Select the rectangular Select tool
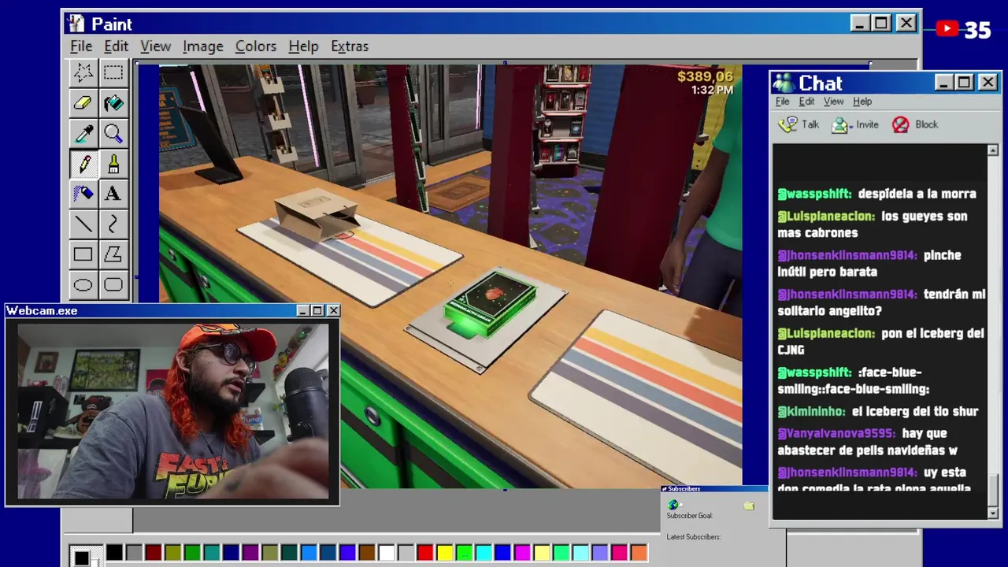 [113, 73]
